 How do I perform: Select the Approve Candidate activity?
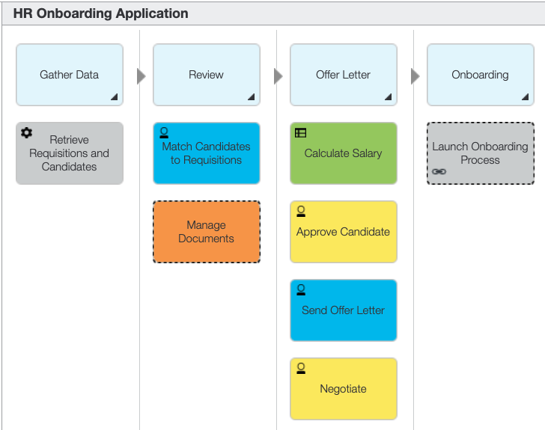click(x=344, y=232)
